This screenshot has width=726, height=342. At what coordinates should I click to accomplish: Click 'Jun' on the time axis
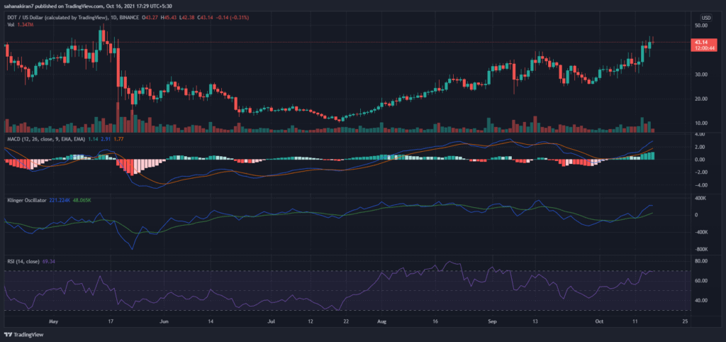click(x=162, y=321)
